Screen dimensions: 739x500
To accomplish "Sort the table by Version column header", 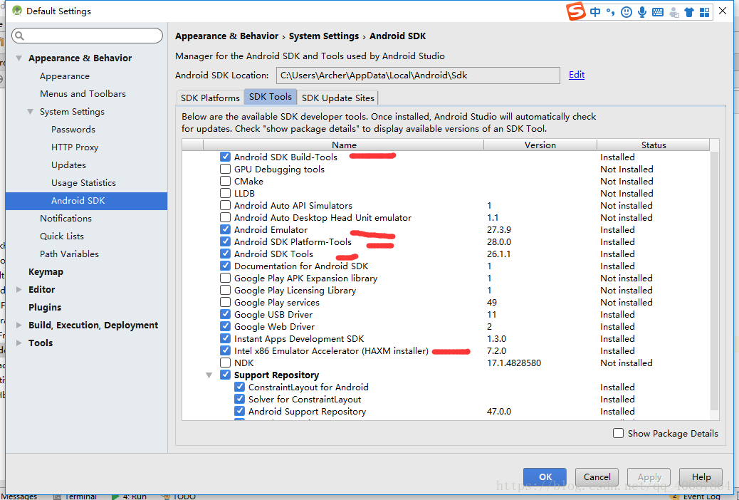I will [x=540, y=145].
